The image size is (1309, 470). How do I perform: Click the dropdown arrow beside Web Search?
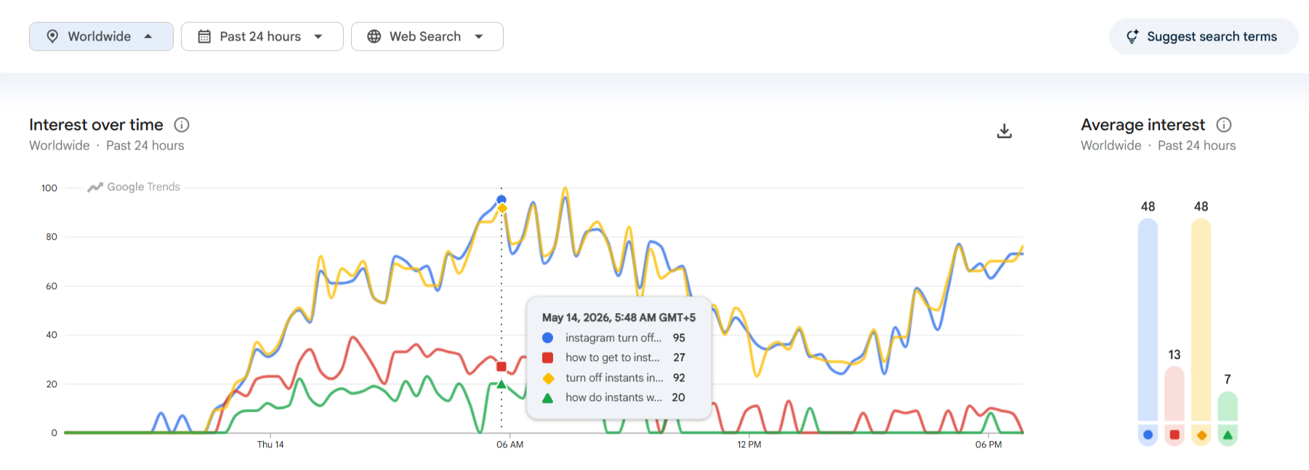point(479,36)
